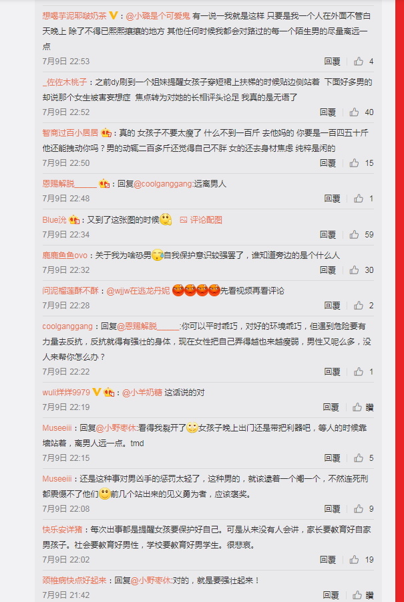Open mention @wjjw在逃龙丹妮
404x602 pixels.
point(138,291)
